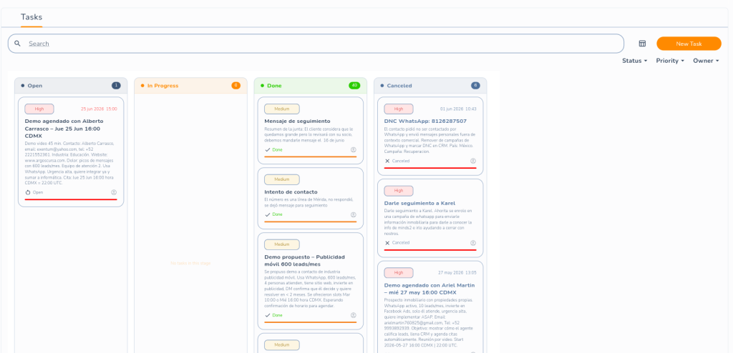Image resolution: width=733 pixels, height=353 pixels.
Task: Click Done checkmark on Demo propuesto task
Action: 268,315
